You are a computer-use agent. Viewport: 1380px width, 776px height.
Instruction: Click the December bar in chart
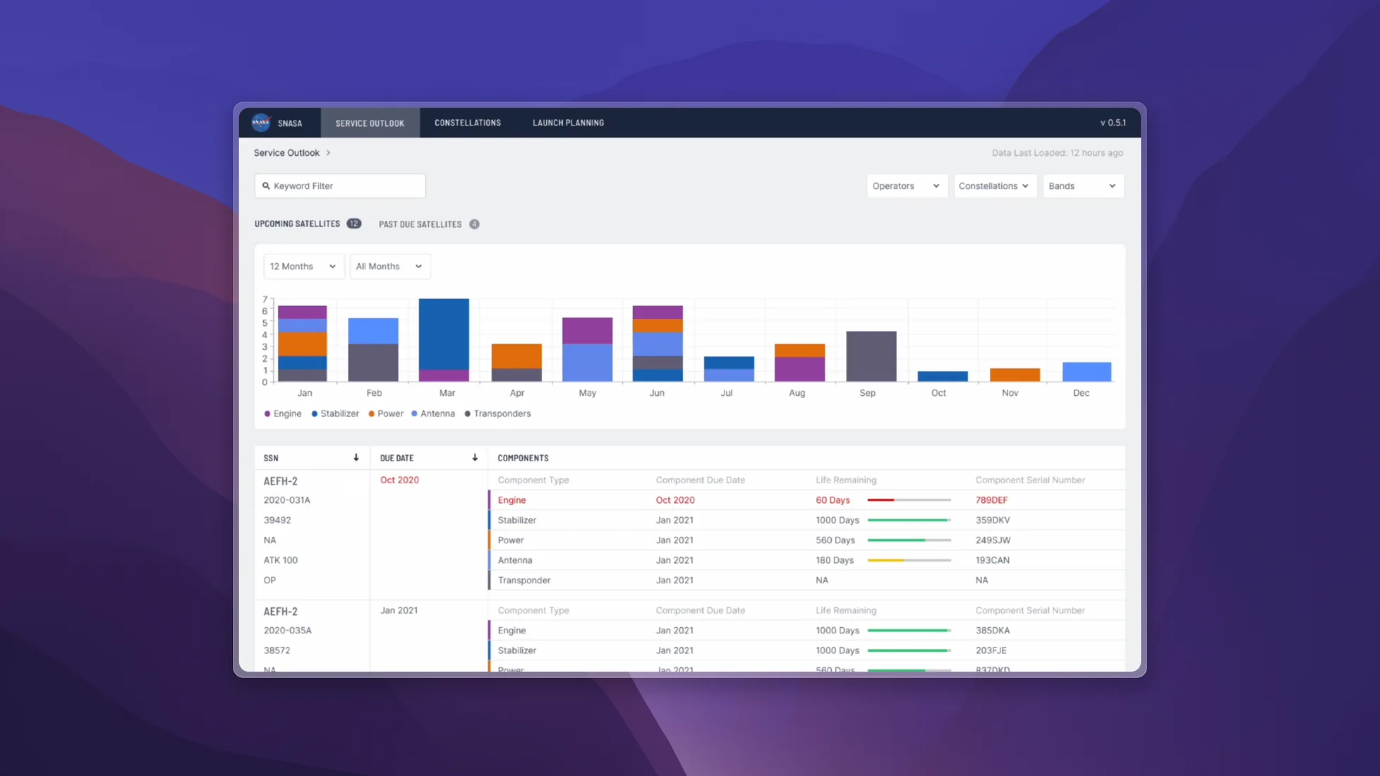1087,372
